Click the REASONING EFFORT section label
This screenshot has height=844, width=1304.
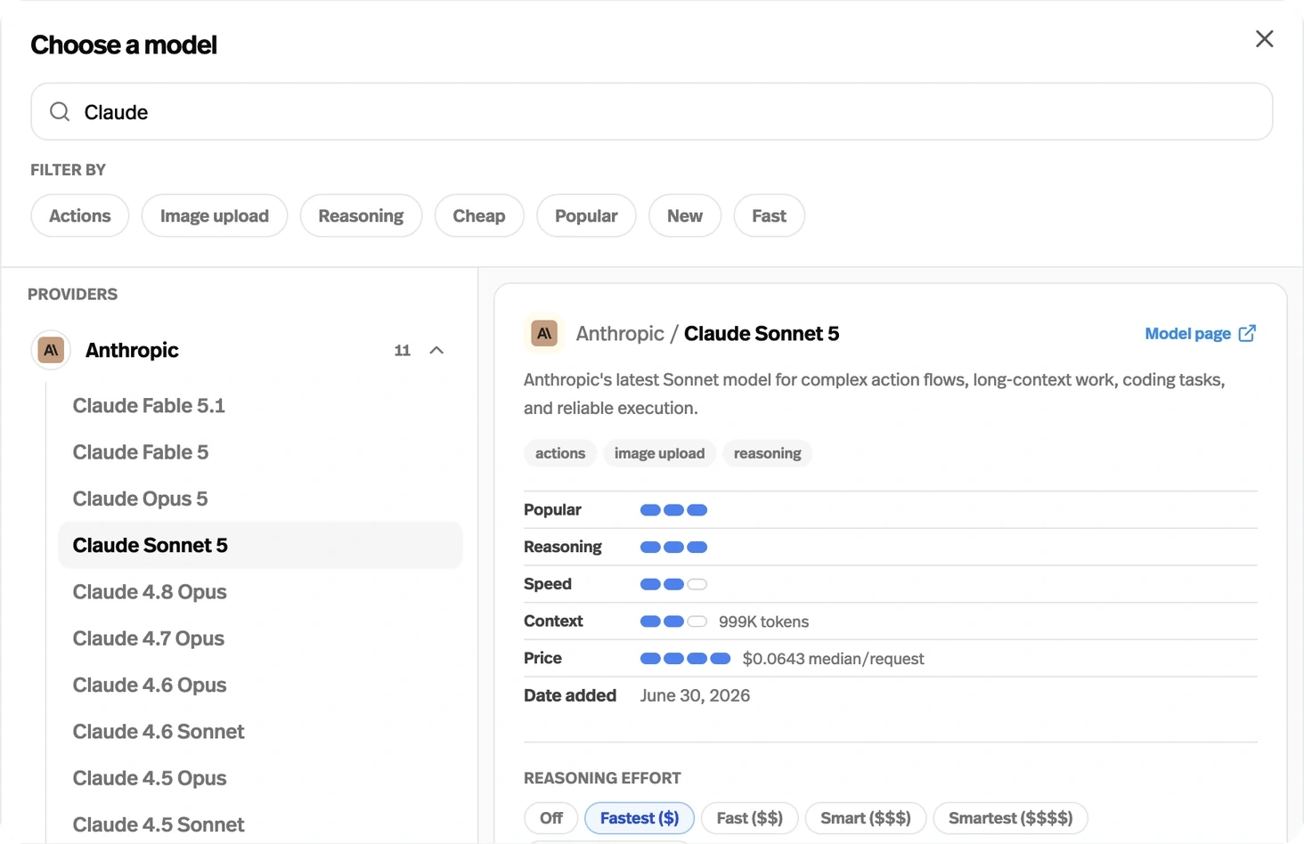(602, 778)
